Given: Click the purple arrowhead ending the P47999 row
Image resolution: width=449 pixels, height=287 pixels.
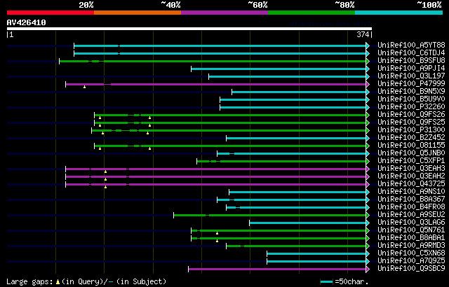Looking at the screenshot, I should click(368, 84).
